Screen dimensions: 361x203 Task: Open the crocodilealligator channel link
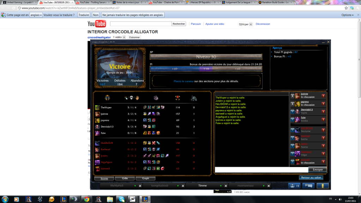tap(99, 37)
